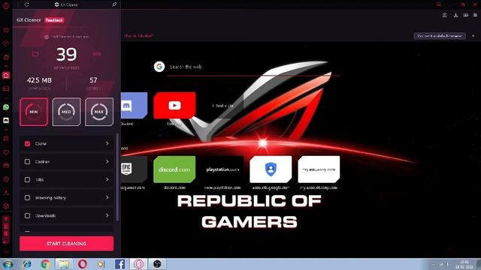Open File Explorer taskbar icon

(x=64, y=264)
